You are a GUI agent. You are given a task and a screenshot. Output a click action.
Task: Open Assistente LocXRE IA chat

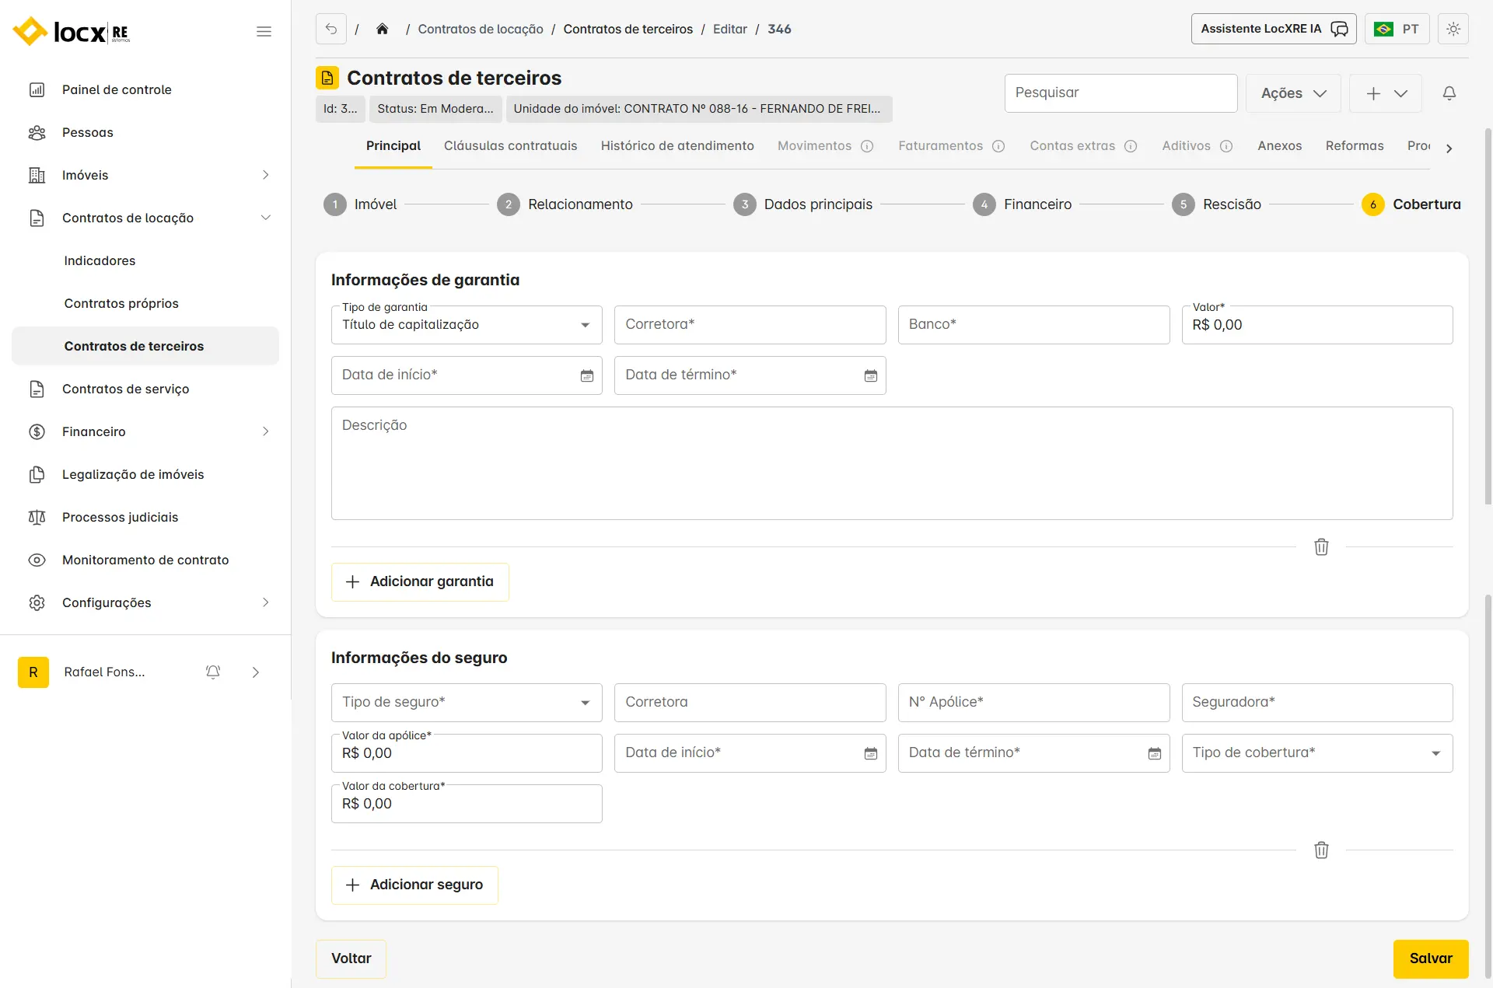click(x=1274, y=29)
